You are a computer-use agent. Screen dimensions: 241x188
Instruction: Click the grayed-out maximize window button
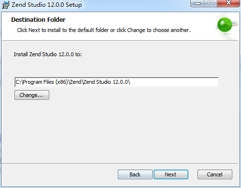[x=211, y=3]
